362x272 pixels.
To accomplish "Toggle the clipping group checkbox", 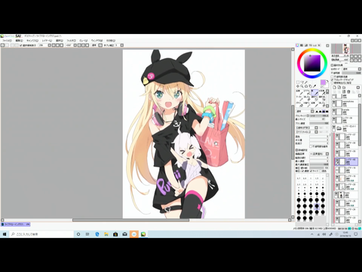I will pyautogui.click(x=332, y=79).
